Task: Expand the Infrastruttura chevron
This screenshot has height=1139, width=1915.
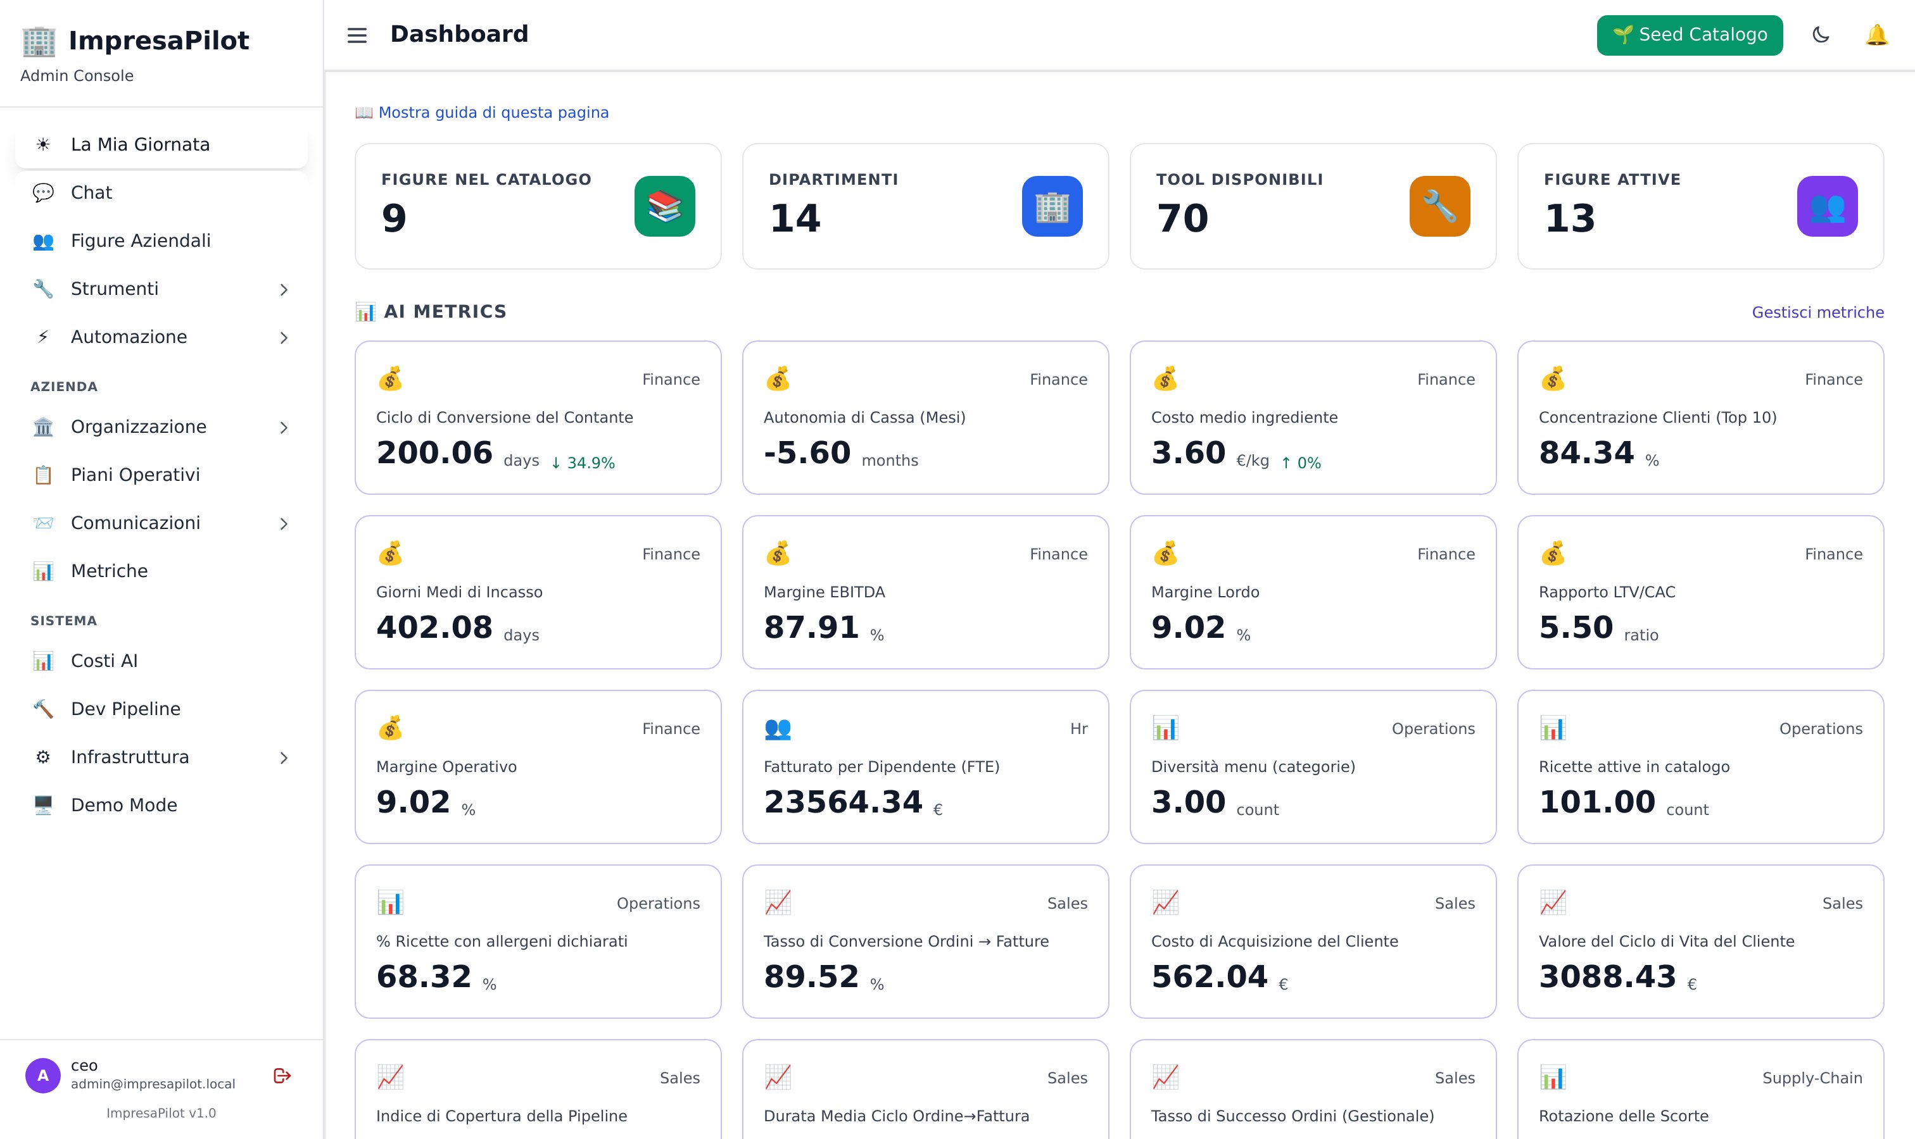Action: point(284,757)
